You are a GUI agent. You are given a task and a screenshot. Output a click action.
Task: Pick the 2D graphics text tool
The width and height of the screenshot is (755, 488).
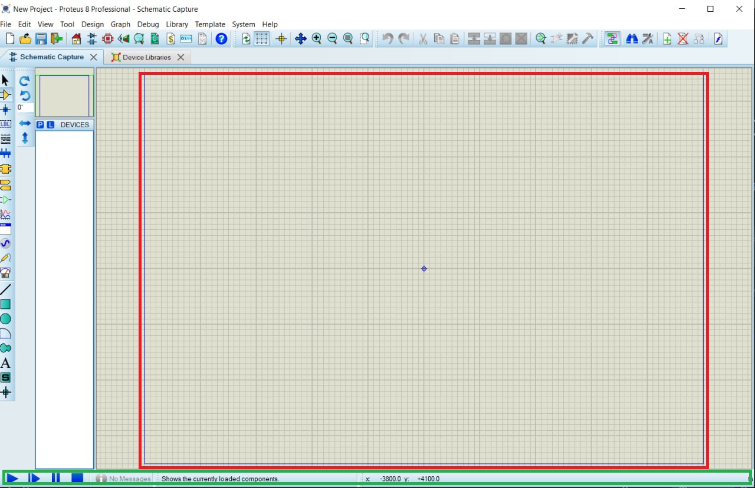(5, 363)
